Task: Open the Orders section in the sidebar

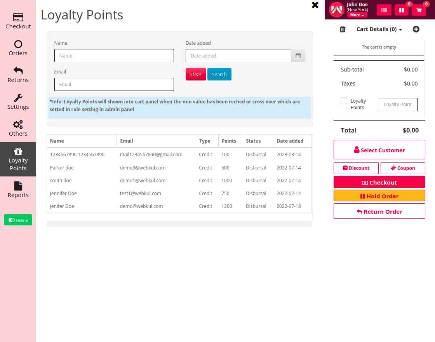Action: [18, 47]
